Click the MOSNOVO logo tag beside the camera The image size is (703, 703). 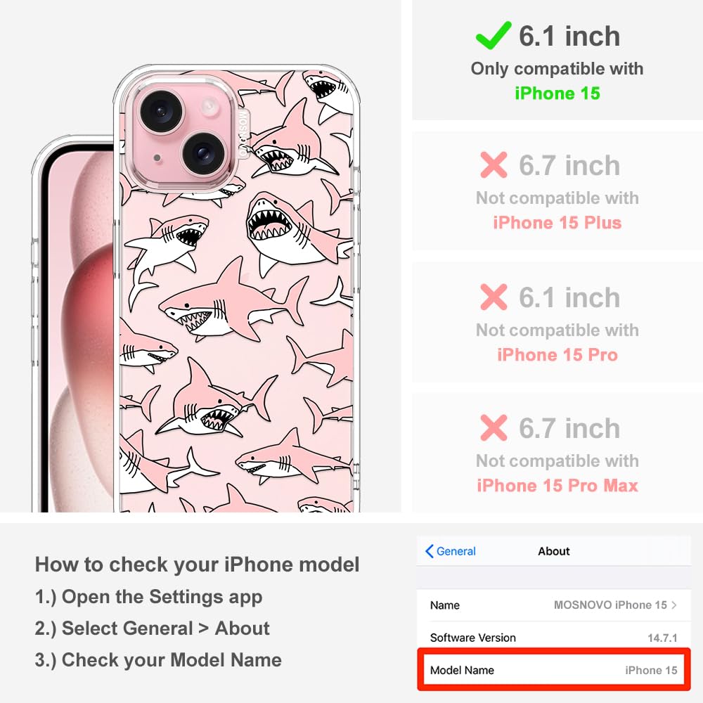click(243, 133)
